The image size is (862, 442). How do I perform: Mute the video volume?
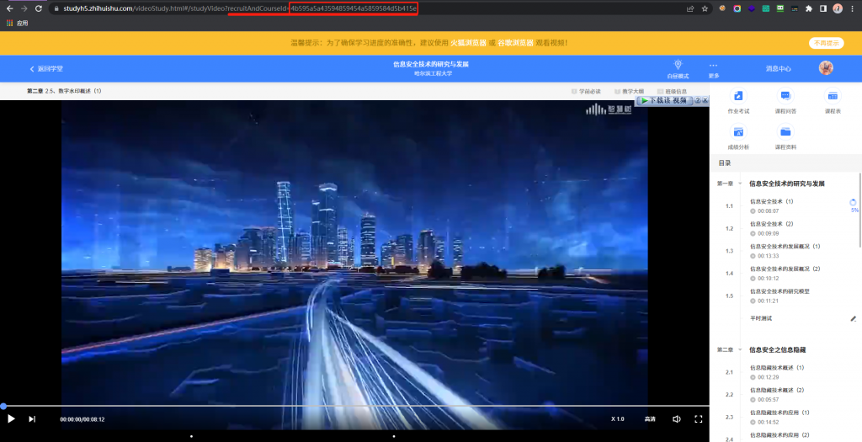click(x=677, y=419)
